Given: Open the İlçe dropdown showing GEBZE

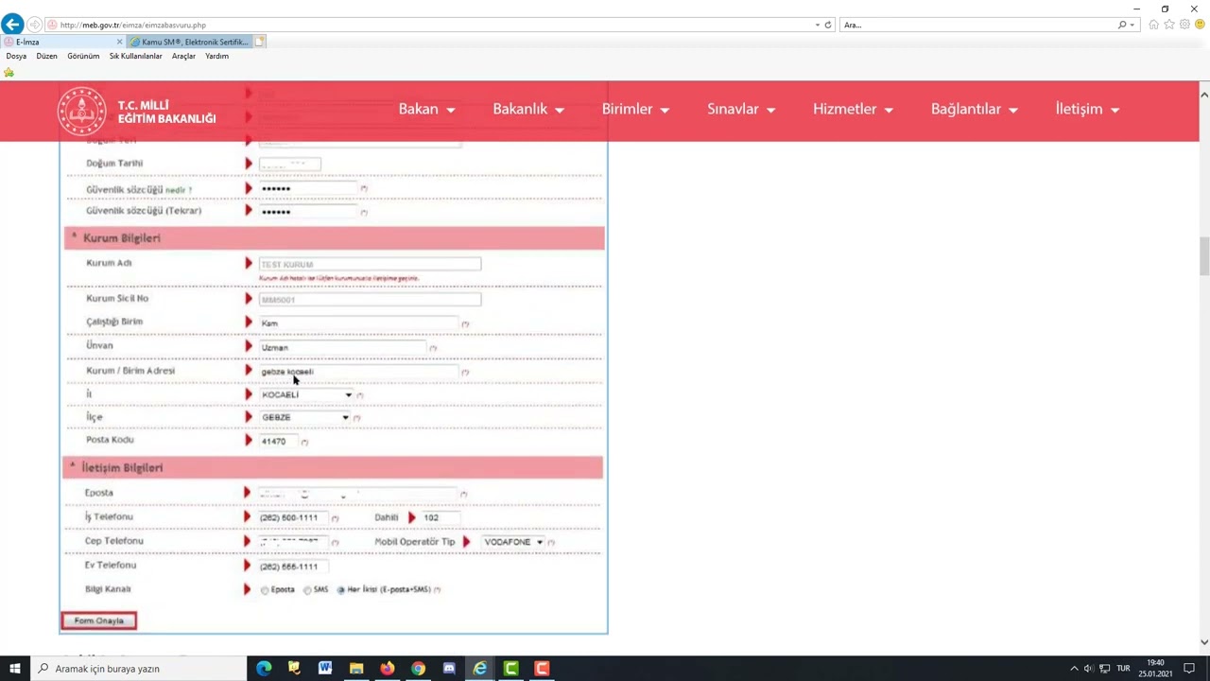Looking at the screenshot, I should click(x=304, y=417).
